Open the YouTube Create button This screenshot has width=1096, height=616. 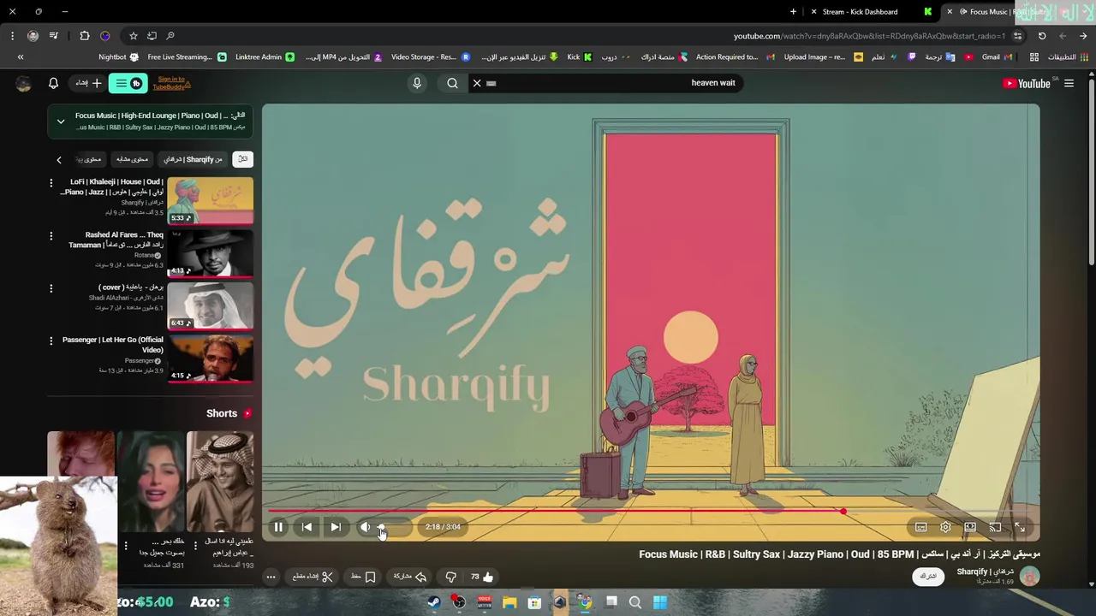(89, 83)
